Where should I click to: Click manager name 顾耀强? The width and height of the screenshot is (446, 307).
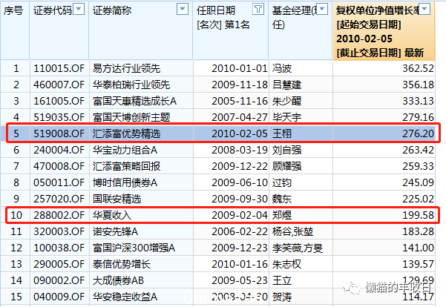coord(286,166)
